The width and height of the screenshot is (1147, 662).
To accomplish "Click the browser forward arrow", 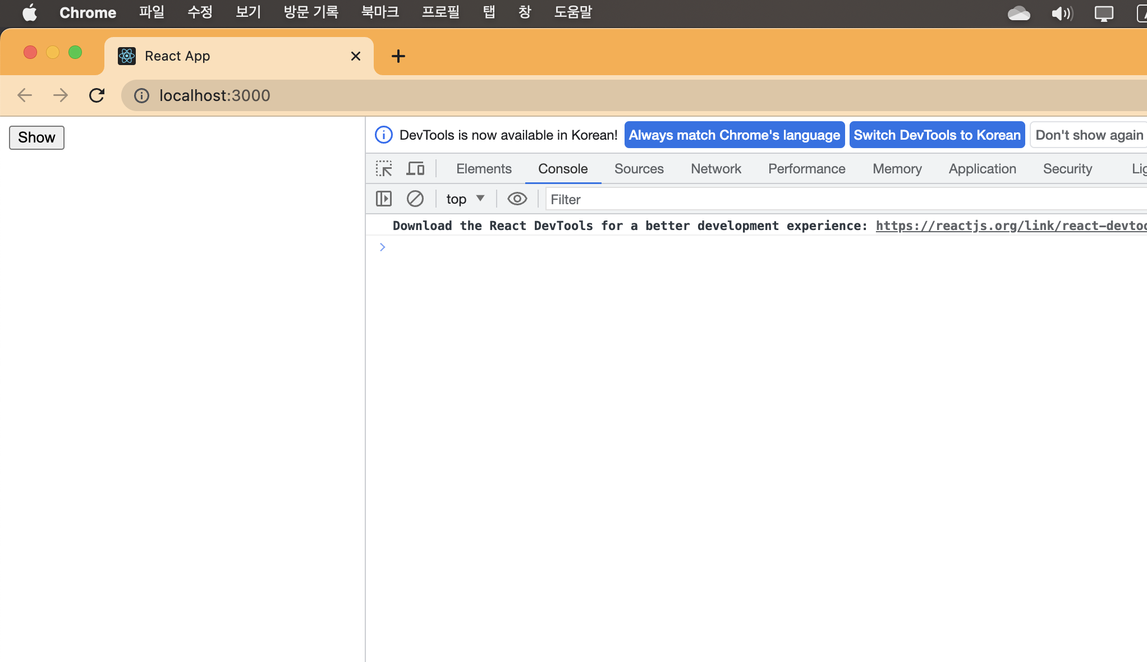I will [x=61, y=95].
